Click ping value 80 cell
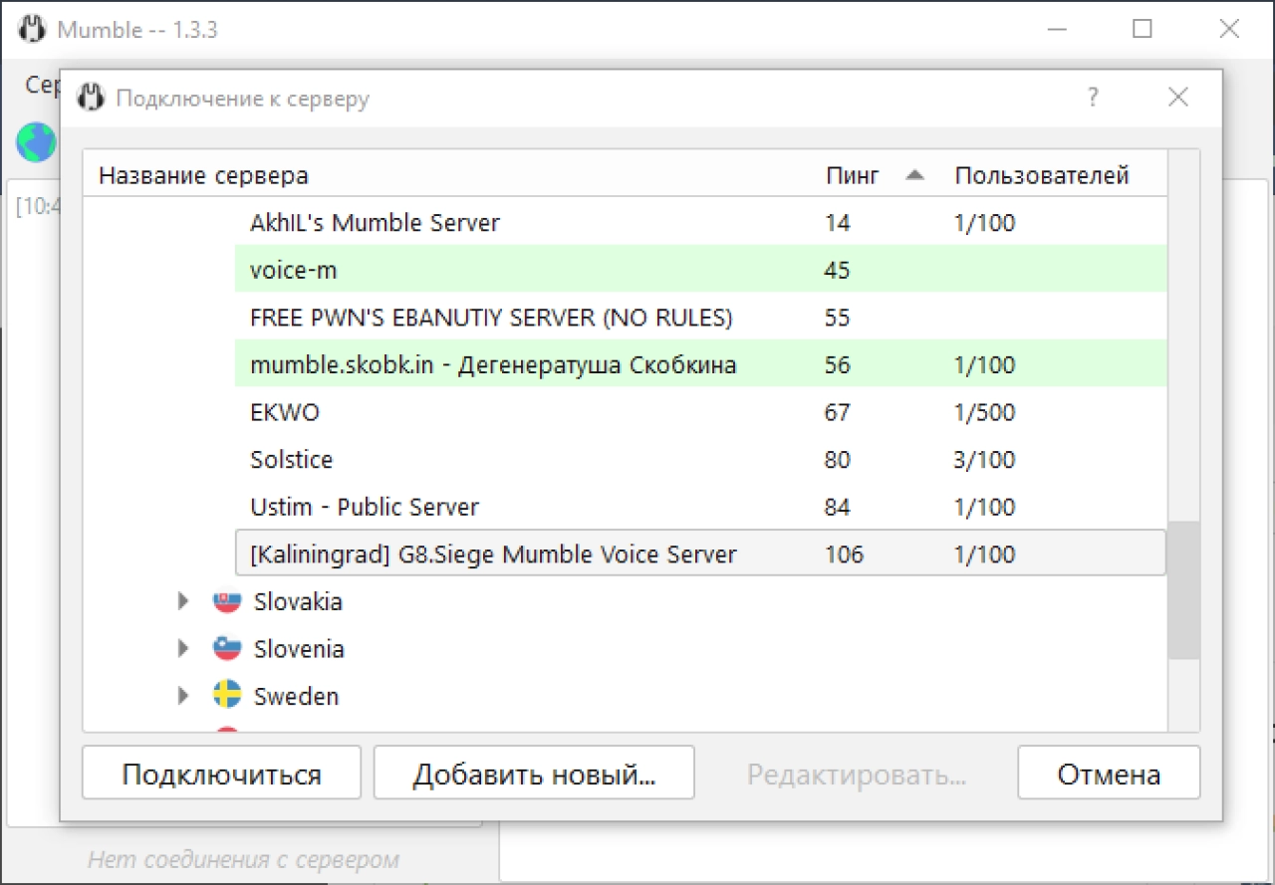The height and width of the screenshot is (885, 1275). pos(838,460)
